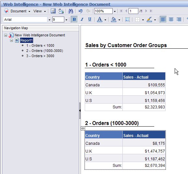Click the format painter brush icon

point(149,19)
